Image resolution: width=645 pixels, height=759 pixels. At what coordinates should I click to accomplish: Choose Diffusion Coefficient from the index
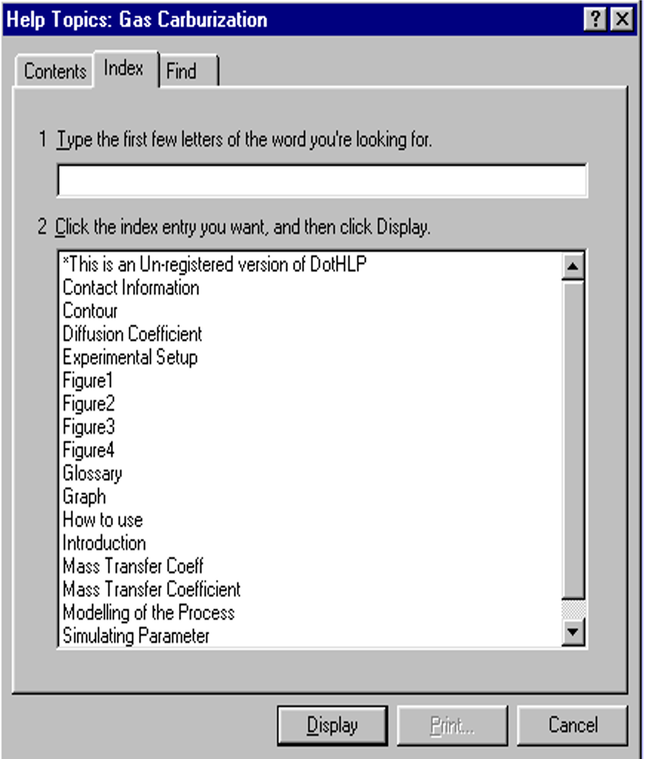[132, 334]
